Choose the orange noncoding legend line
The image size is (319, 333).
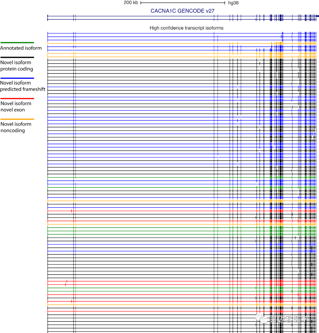click(17, 119)
